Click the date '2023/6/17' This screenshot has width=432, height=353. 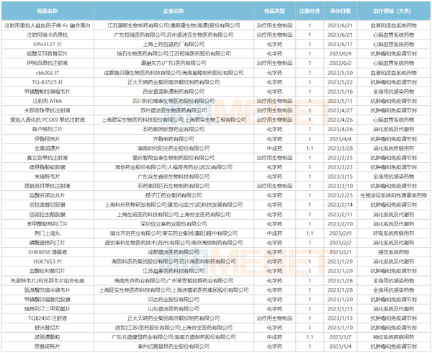coord(341,45)
